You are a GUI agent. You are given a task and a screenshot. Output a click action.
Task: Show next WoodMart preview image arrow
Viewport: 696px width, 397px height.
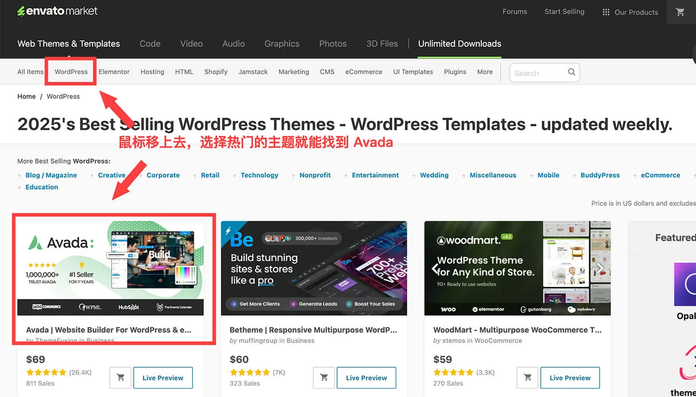pyautogui.click(x=600, y=268)
